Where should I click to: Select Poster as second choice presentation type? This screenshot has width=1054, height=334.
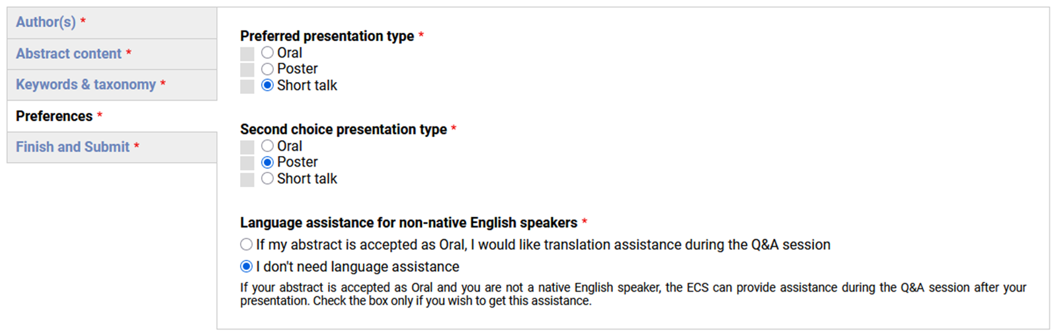(x=267, y=162)
